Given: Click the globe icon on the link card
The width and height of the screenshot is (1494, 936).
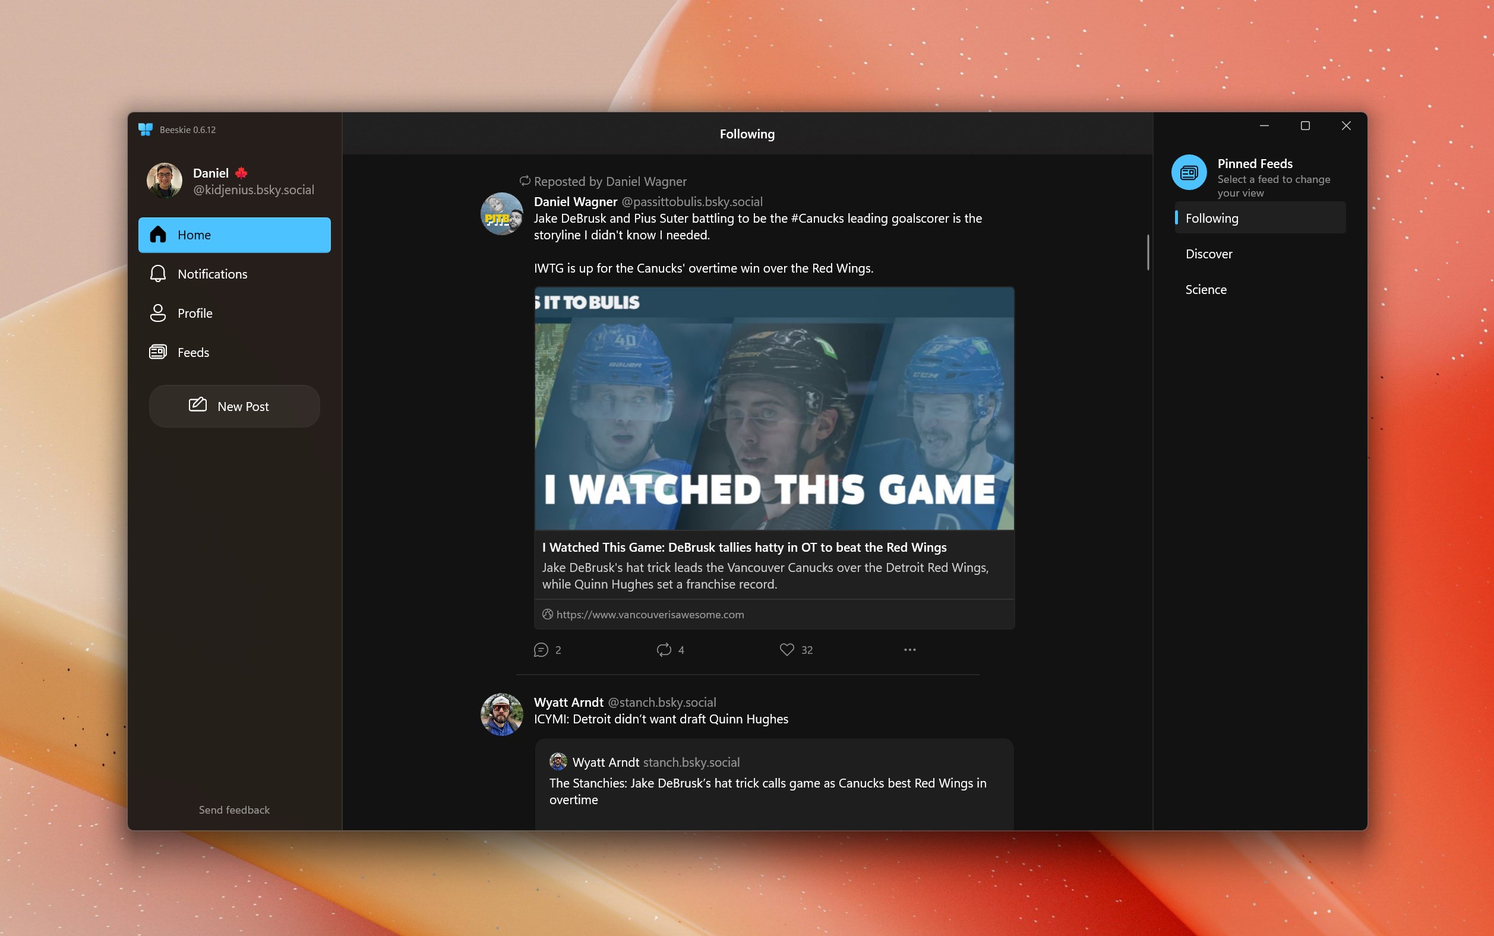Looking at the screenshot, I should click(547, 614).
